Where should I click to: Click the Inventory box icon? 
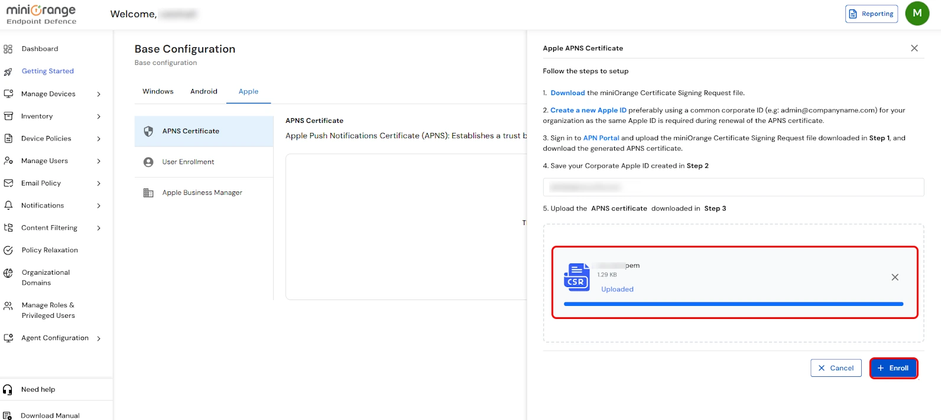8,116
